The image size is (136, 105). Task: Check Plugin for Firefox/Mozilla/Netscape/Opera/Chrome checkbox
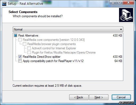click(x=29, y=52)
